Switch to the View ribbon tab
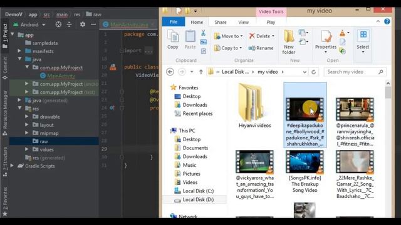This screenshot has height=225, width=401. point(244,22)
